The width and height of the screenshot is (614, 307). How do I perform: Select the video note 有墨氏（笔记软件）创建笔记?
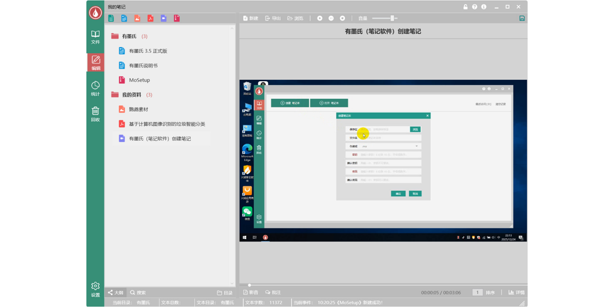click(160, 139)
